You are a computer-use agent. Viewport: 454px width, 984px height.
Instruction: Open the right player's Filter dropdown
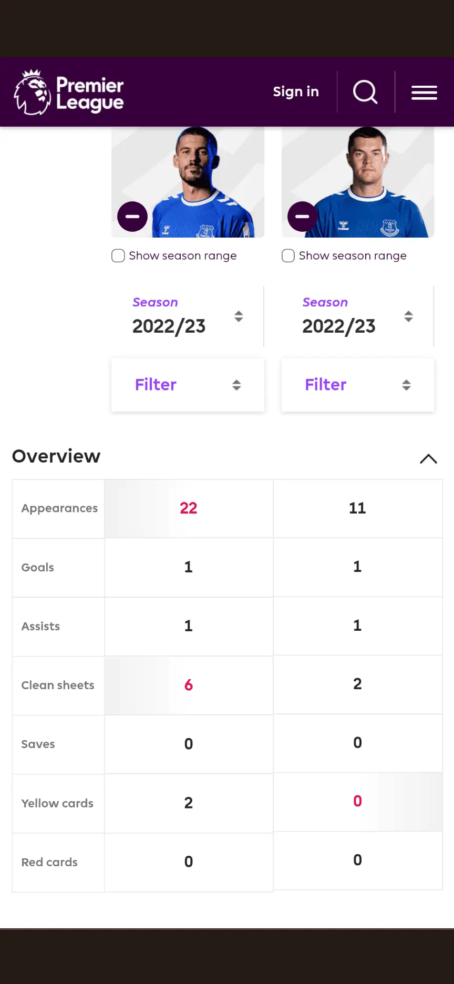[x=357, y=385]
